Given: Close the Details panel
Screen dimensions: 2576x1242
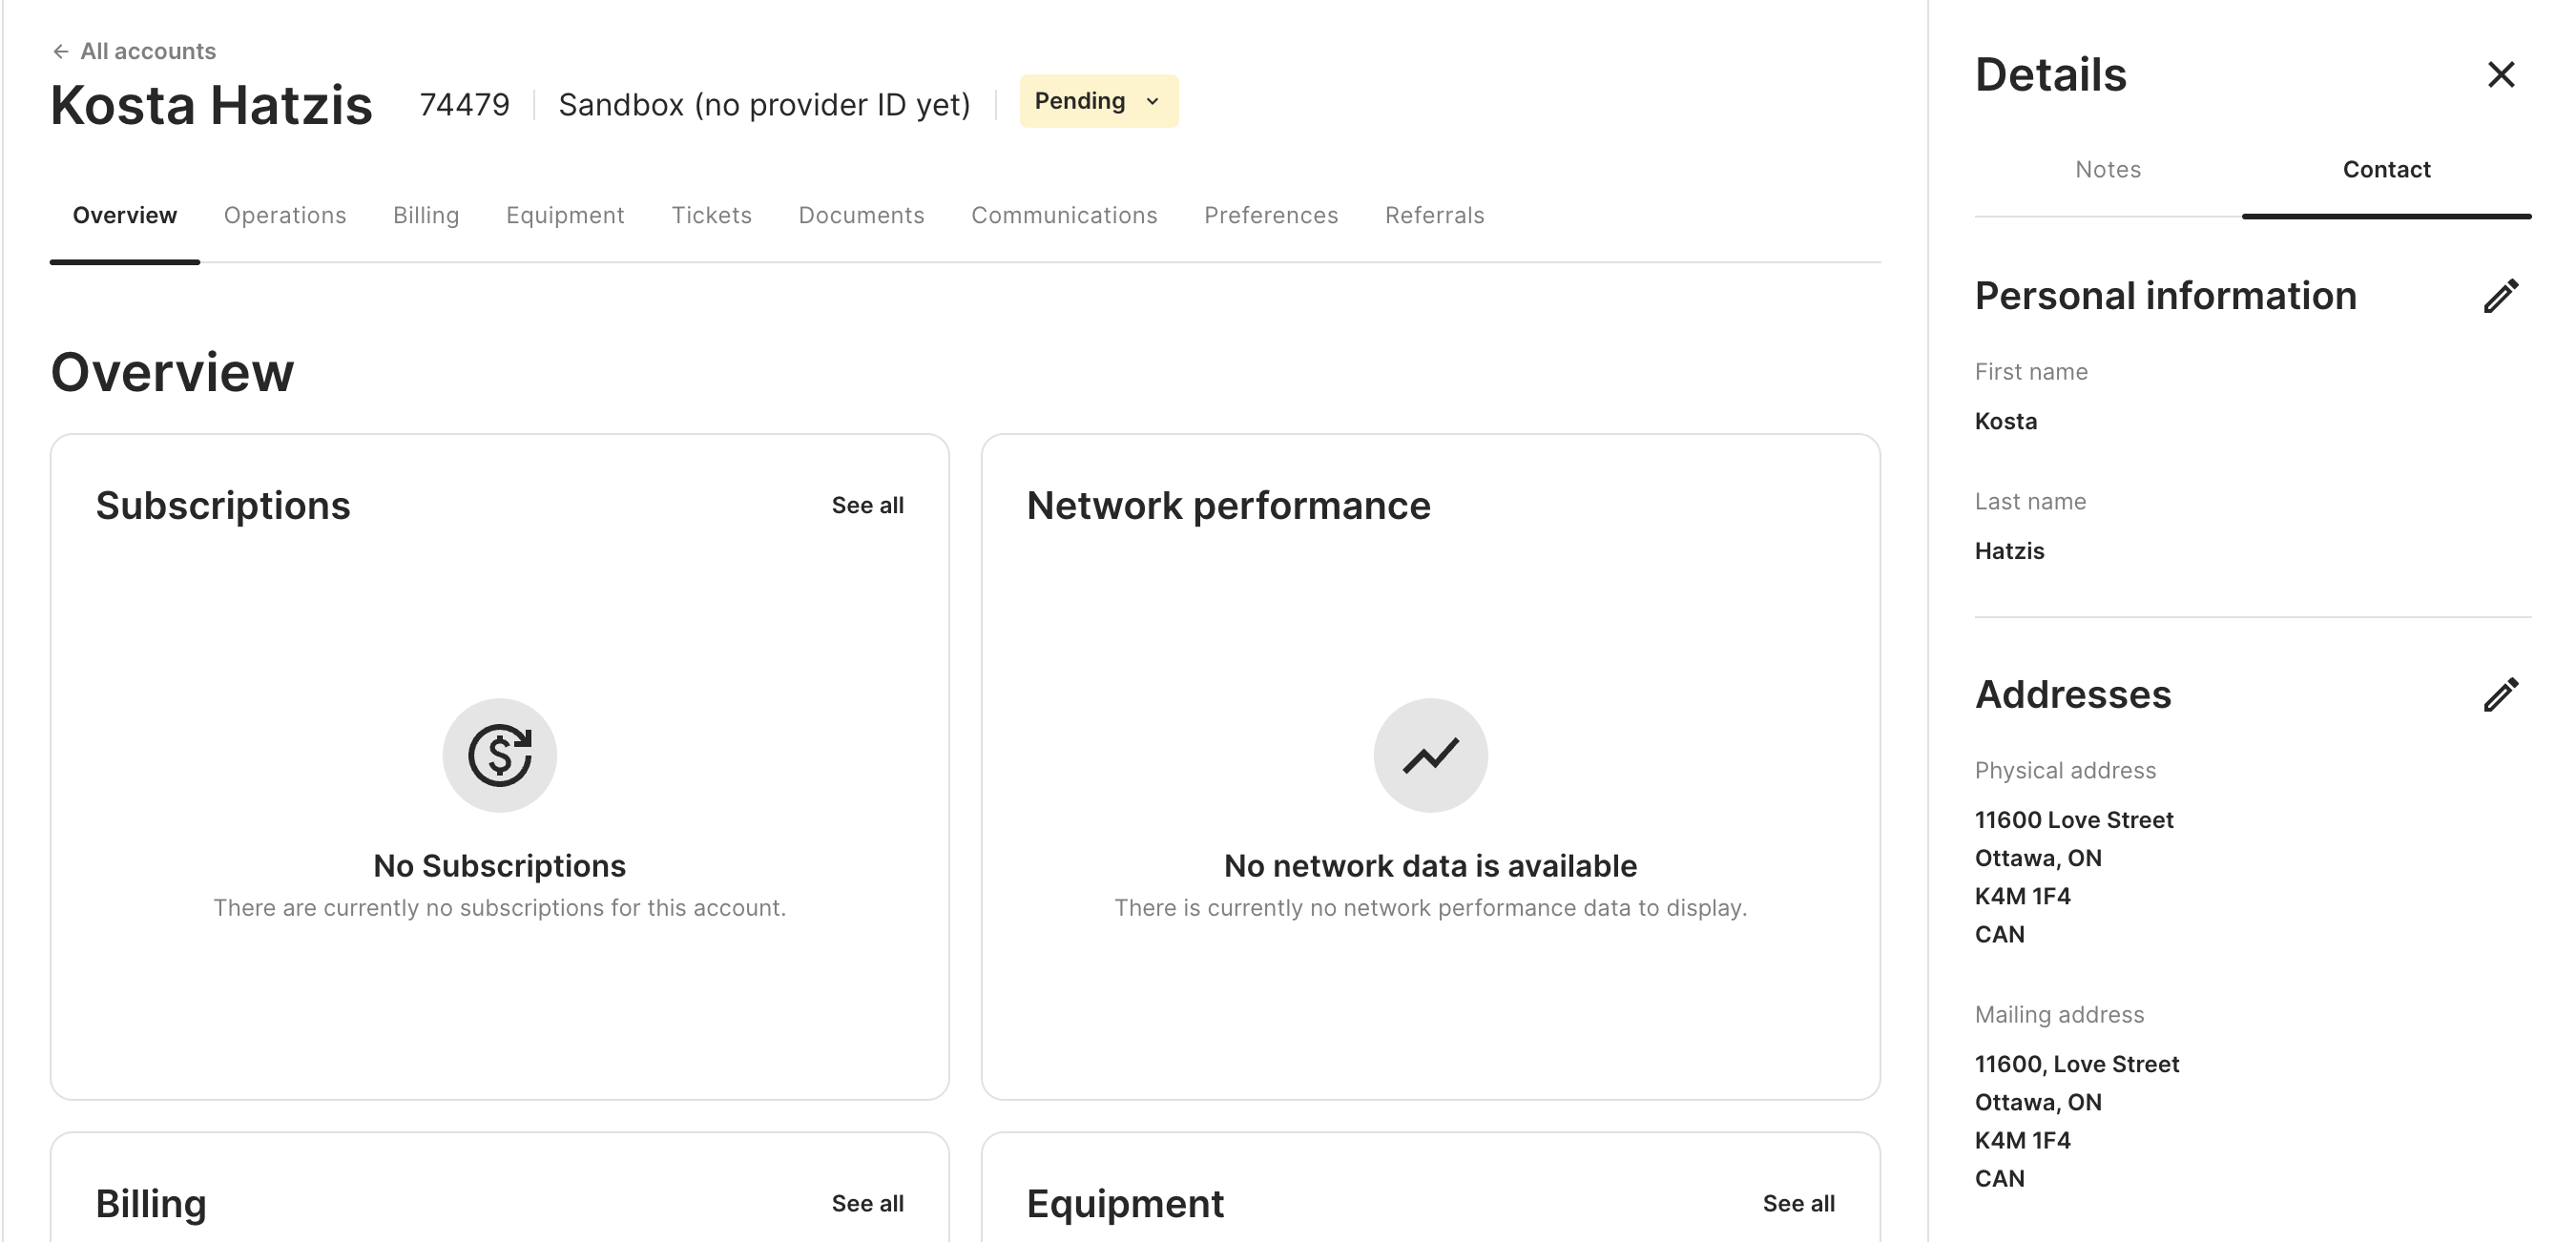Looking at the screenshot, I should coord(2500,74).
